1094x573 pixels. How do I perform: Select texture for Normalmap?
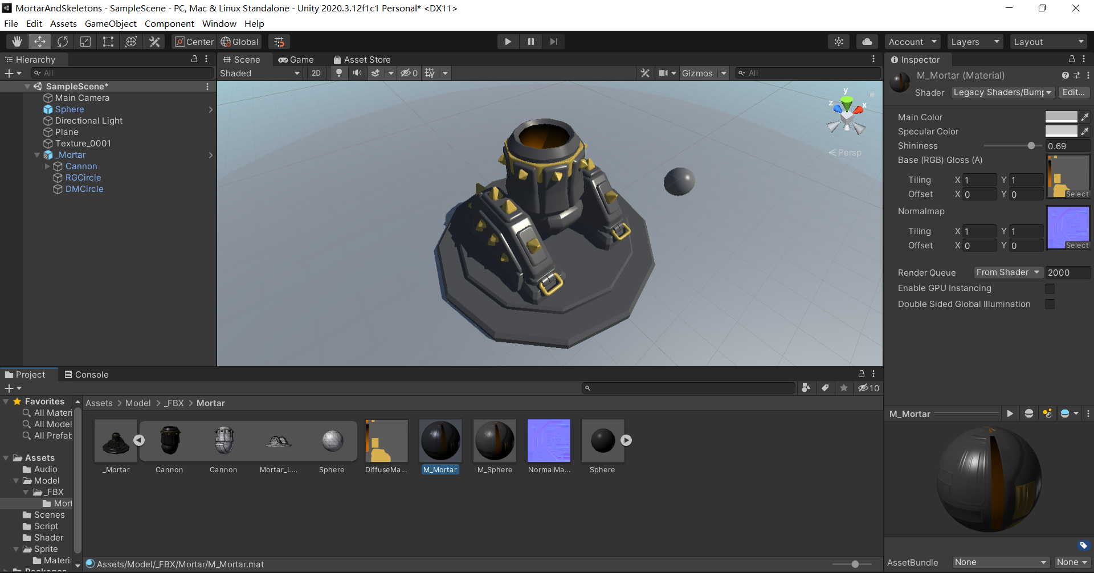(1077, 245)
